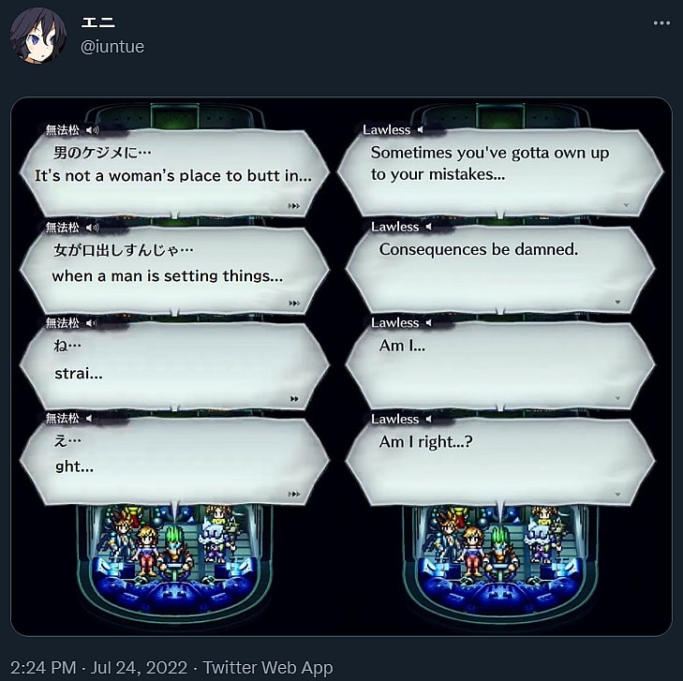Click down arrow in "Am I right...?" box

[x=617, y=495]
